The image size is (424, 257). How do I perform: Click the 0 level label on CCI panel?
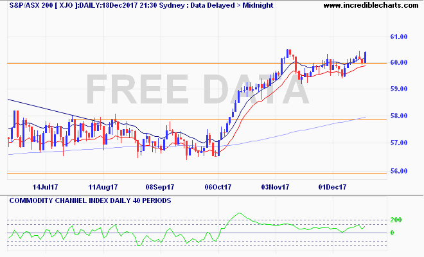pyautogui.click(x=392, y=233)
